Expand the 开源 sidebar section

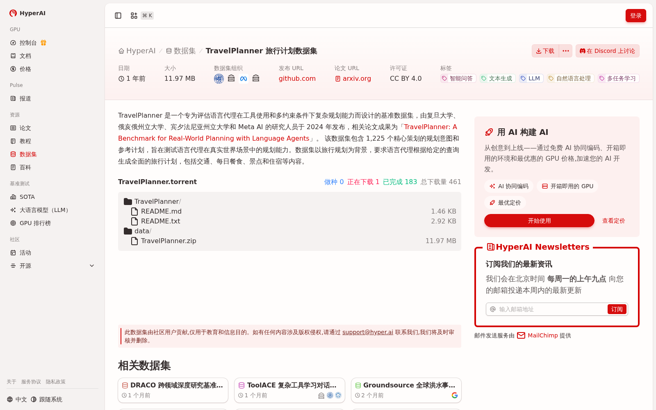[52, 266]
